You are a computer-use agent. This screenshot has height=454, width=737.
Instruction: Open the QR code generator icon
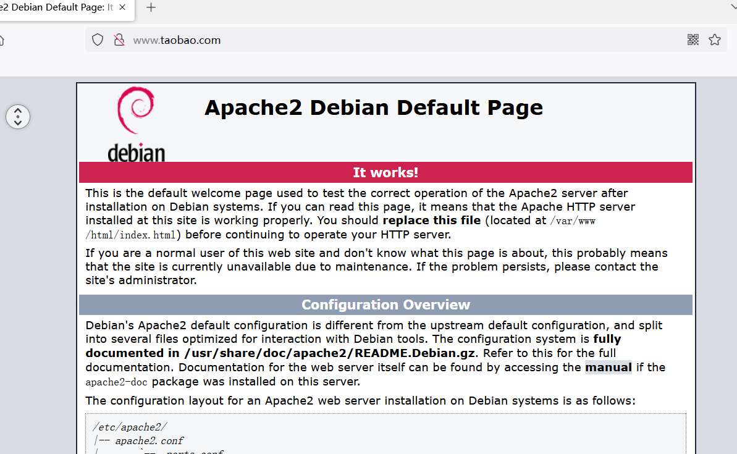point(693,40)
